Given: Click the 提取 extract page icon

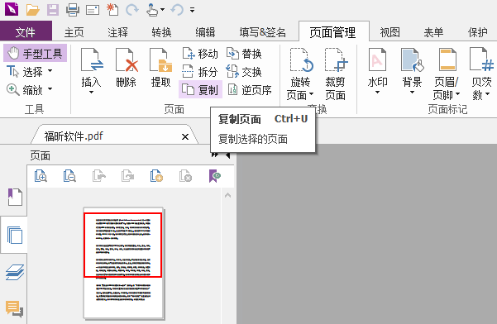Looking at the screenshot, I should pyautogui.click(x=160, y=60).
